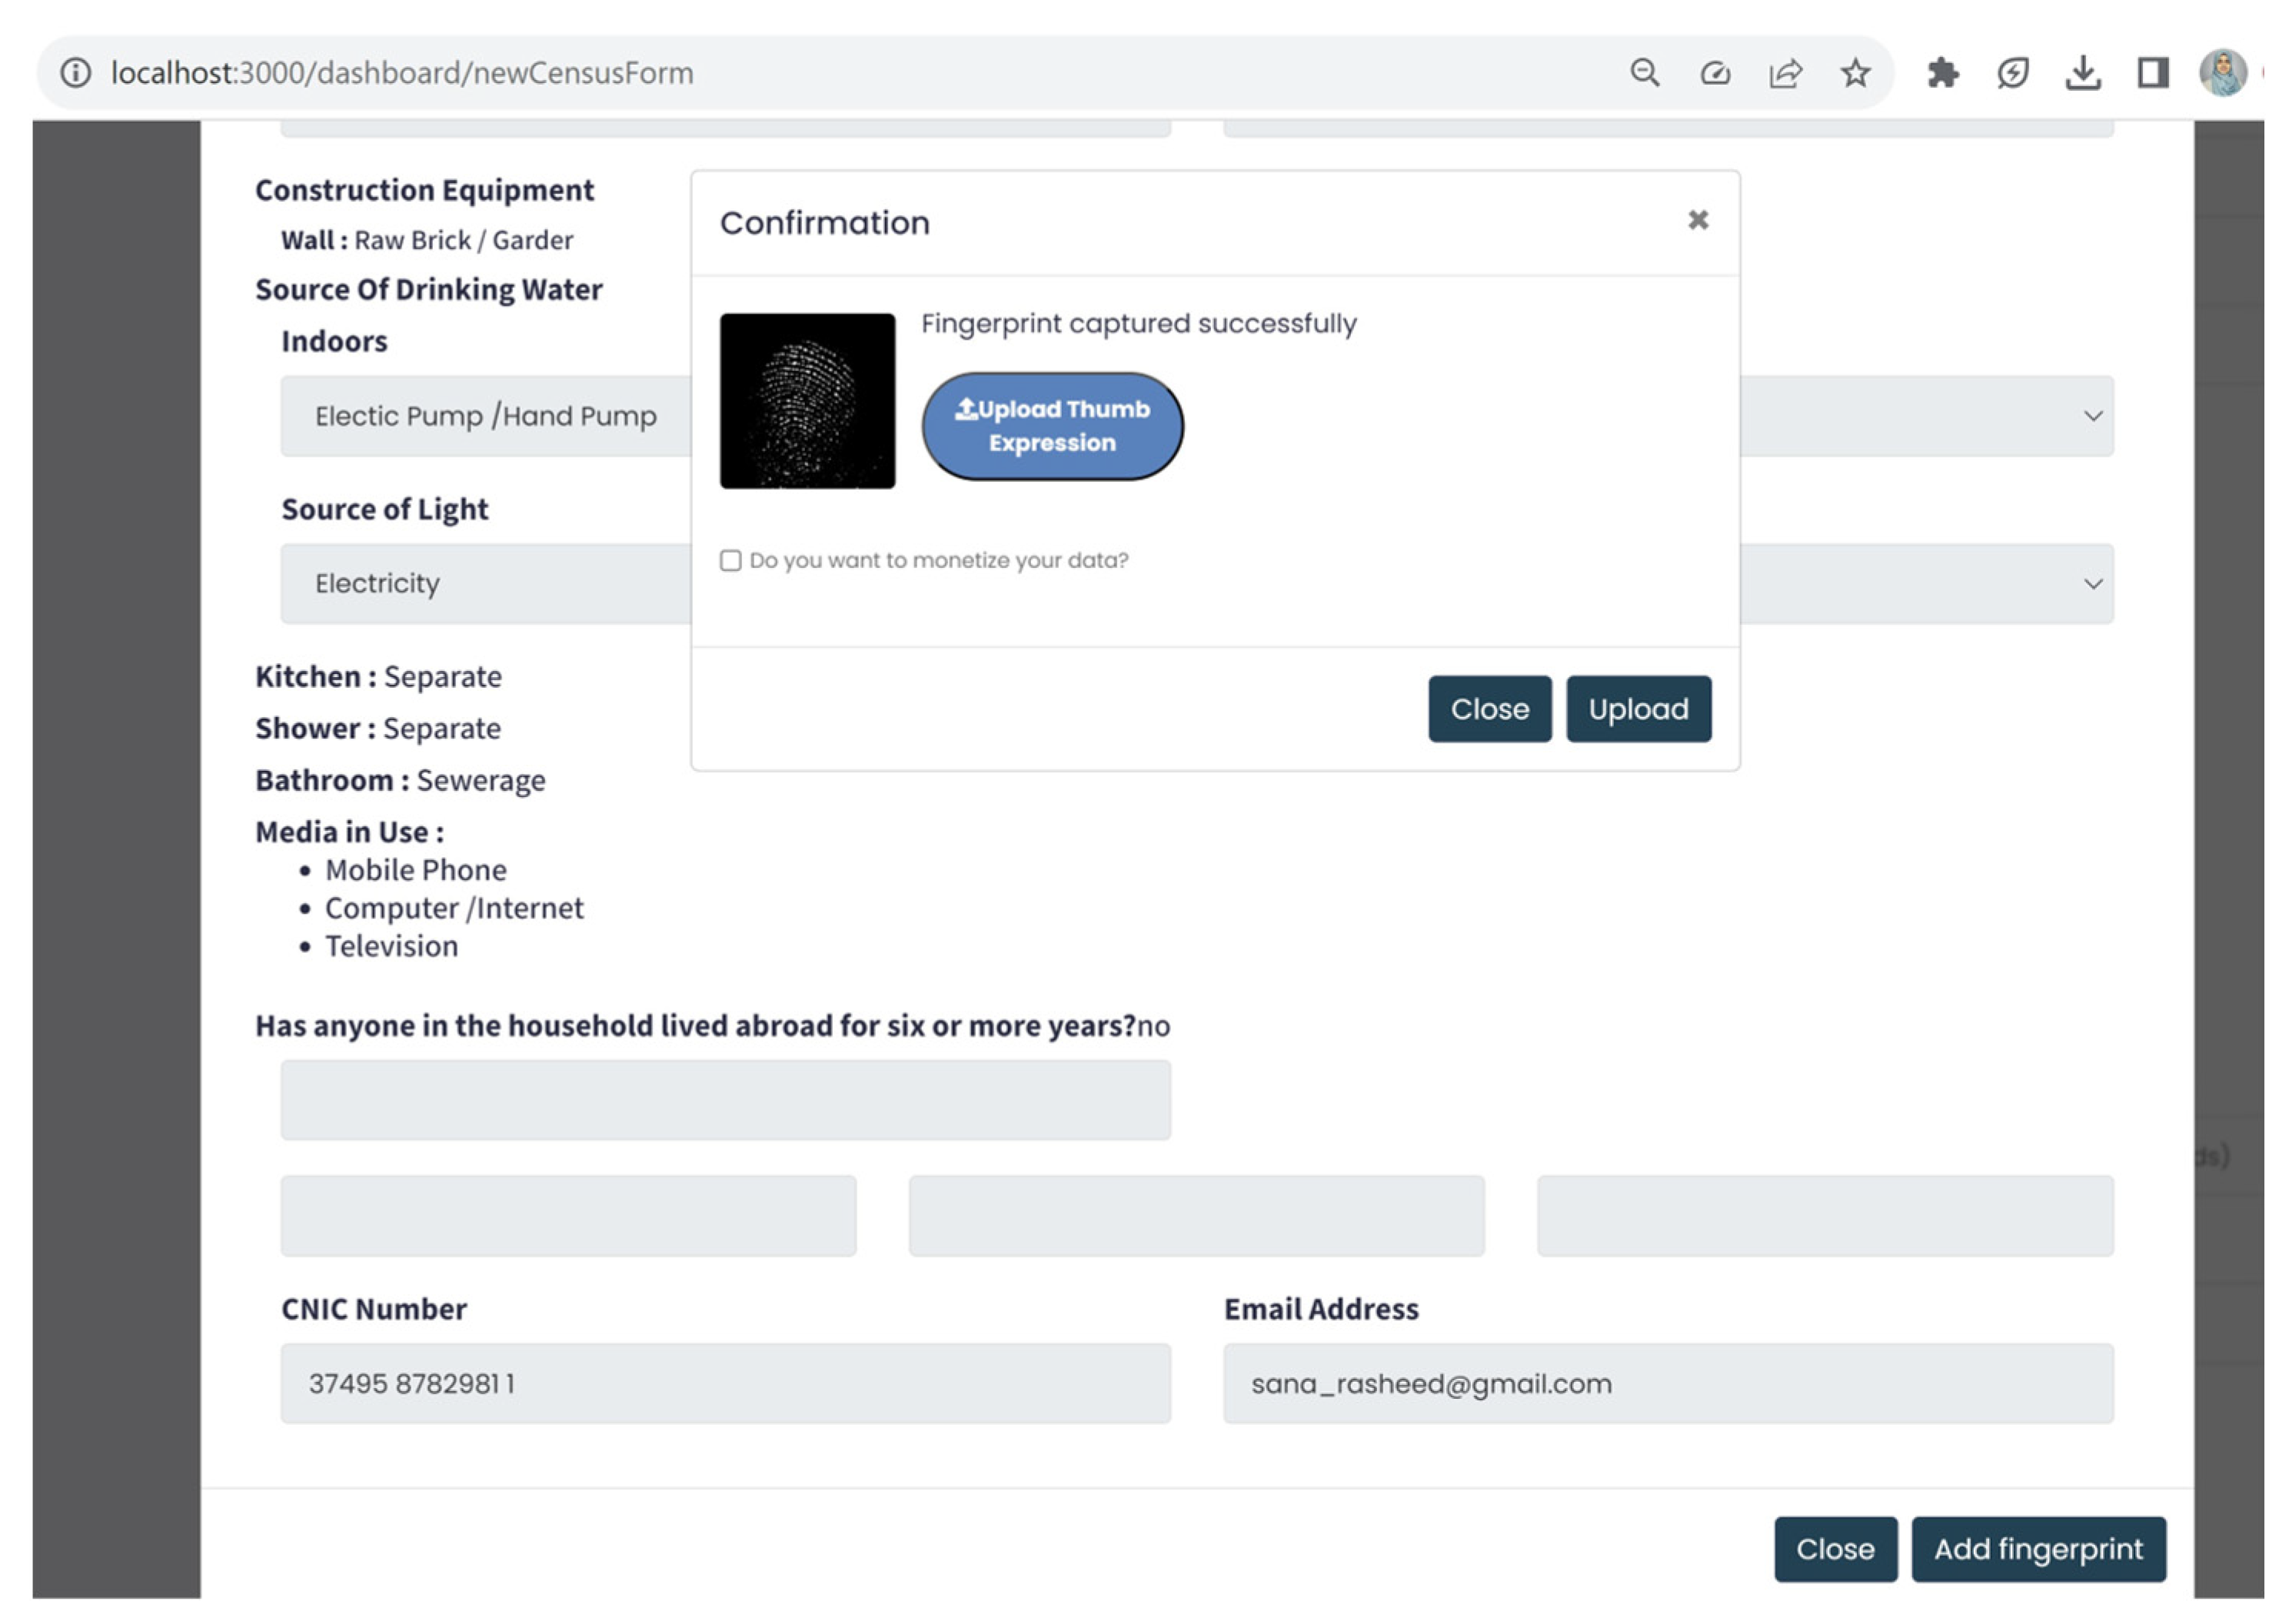2279x1624 pixels.
Task: Open the user profile avatar
Action: point(2222,73)
